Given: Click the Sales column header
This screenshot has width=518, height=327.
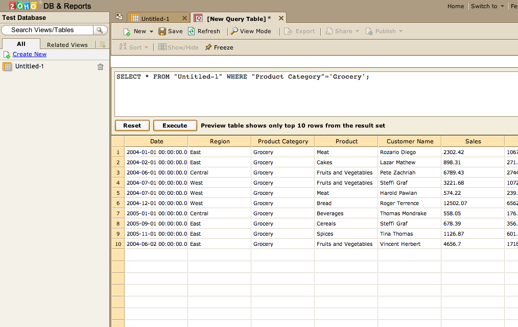Looking at the screenshot, I should click(x=473, y=141).
